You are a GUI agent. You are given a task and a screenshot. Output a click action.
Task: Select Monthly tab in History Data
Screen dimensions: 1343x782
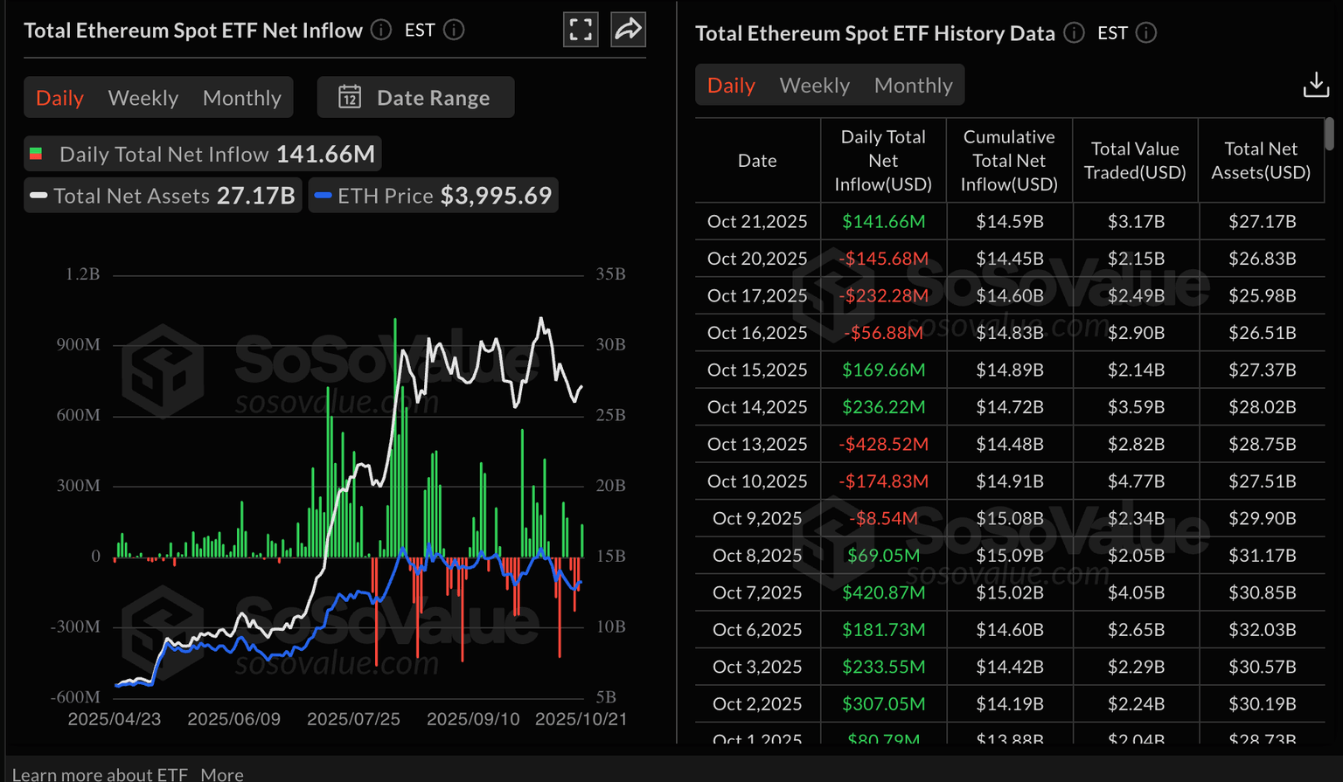coord(913,86)
